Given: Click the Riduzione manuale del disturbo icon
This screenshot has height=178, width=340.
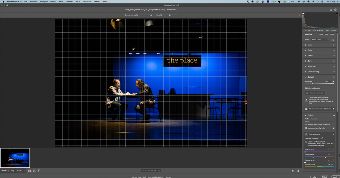Looking at the screenshot, I should click(x=306, y=109).
